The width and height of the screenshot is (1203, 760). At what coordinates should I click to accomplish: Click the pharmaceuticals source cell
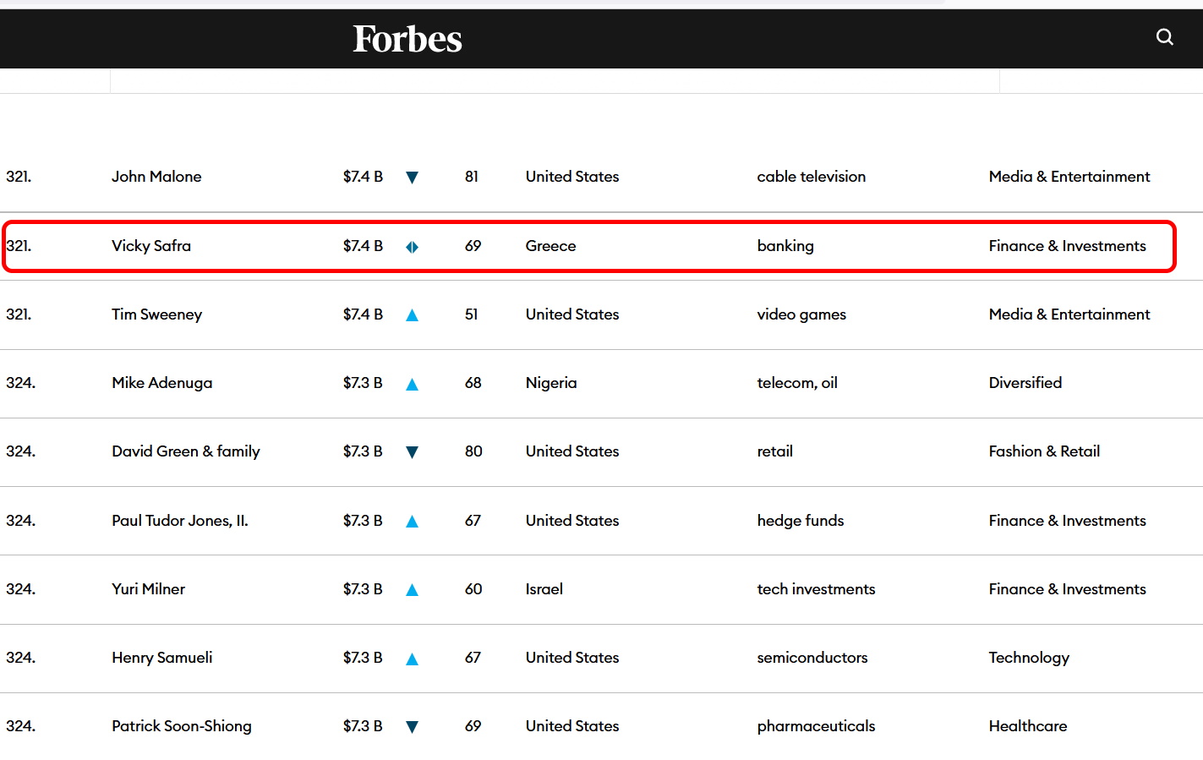[x=816, y=726]
